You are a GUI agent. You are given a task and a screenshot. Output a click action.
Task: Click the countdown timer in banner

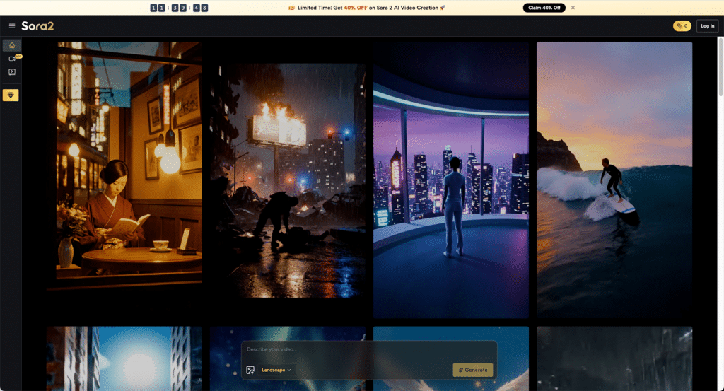coord(179,8)
